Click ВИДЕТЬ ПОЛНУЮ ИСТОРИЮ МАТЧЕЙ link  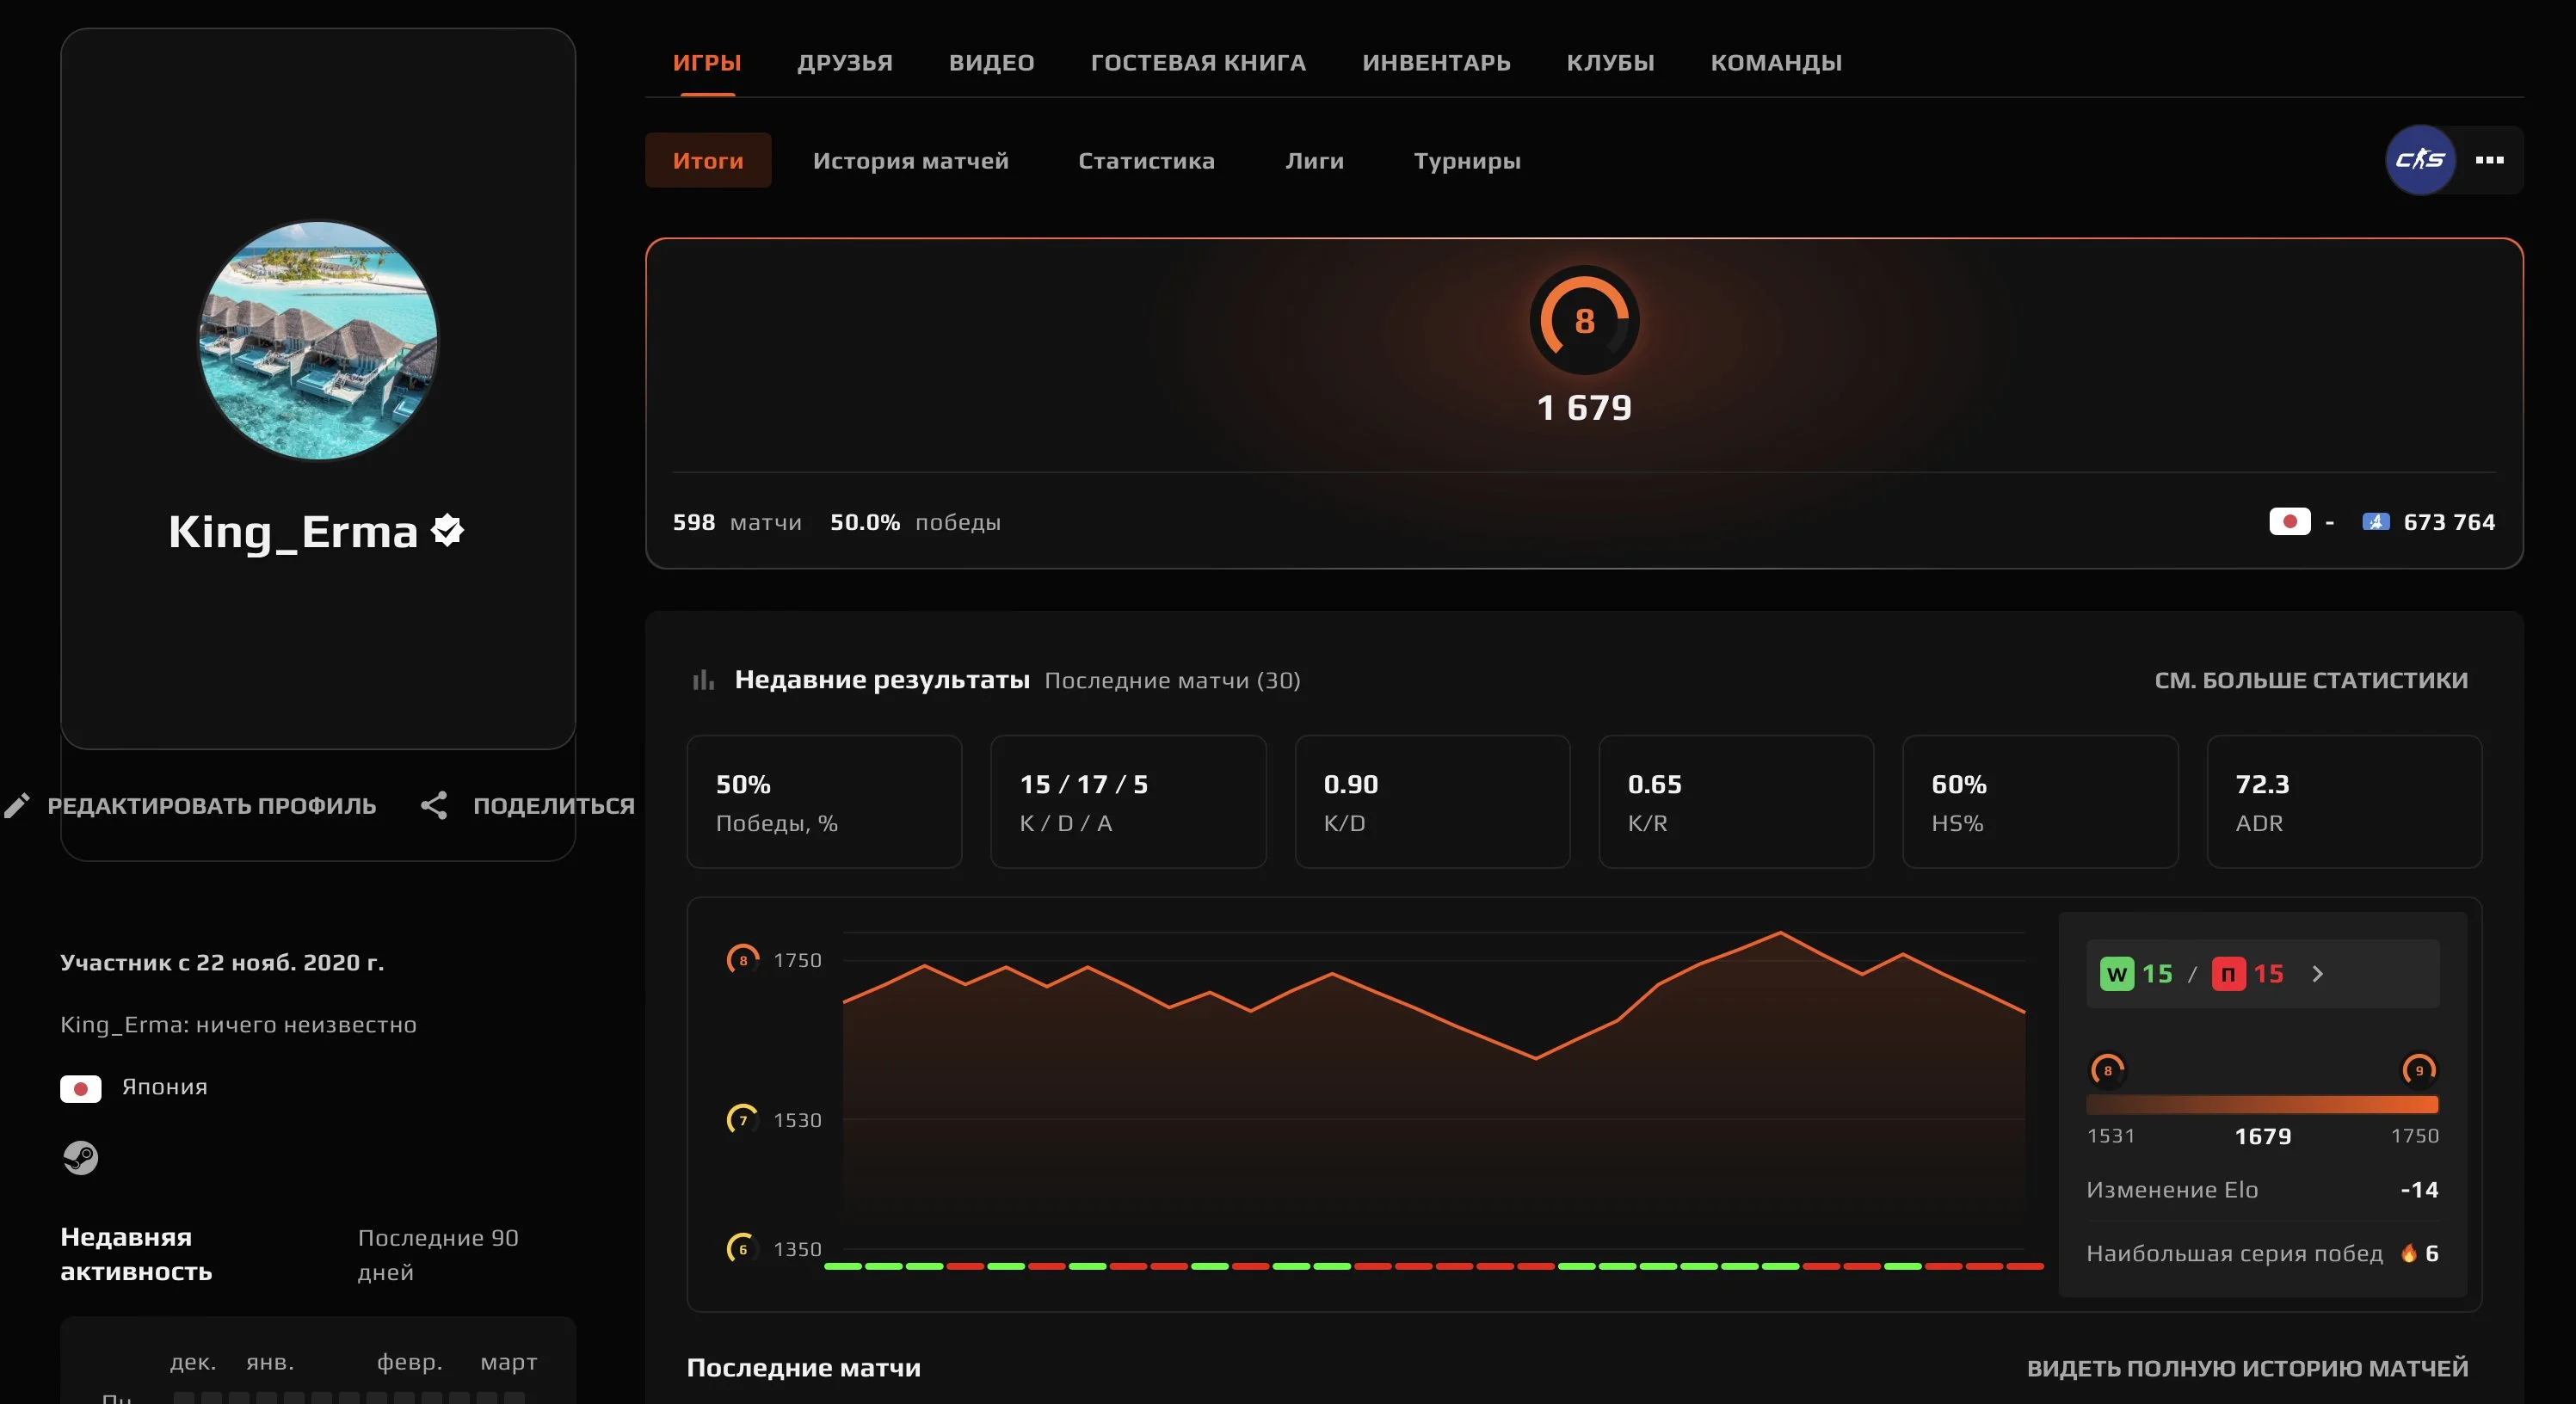(2247, 1368)
